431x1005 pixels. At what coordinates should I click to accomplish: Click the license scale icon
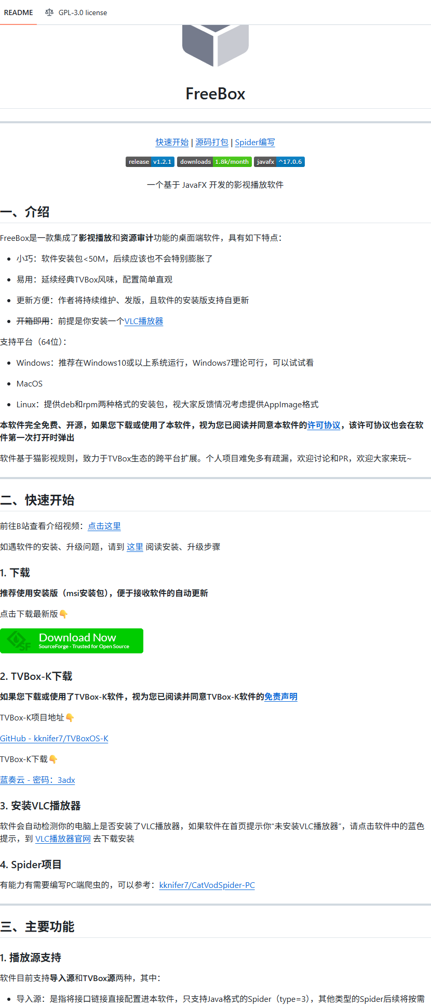pyautogui.click(x=49, y=12)
